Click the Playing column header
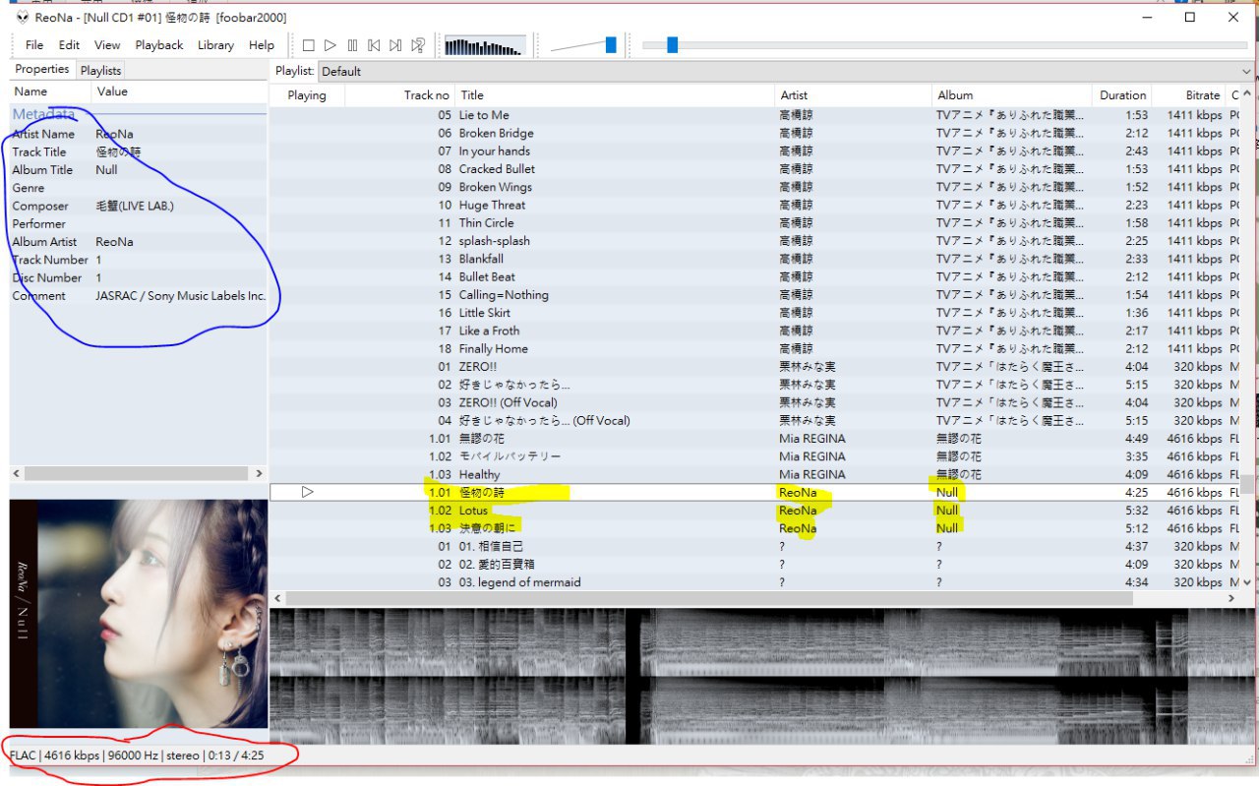Screen dimensions: 1259x786 pos(308,95)
